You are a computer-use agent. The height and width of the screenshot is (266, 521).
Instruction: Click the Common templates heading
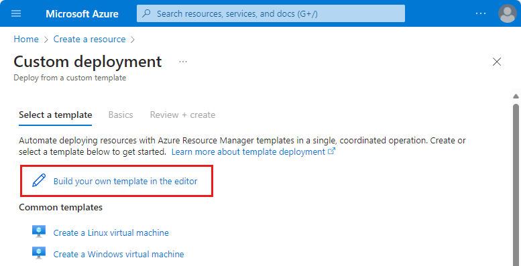60,207
